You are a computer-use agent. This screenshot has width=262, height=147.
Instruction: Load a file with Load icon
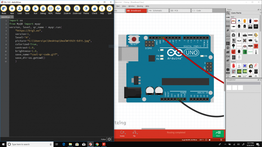[x=20, y=9]
